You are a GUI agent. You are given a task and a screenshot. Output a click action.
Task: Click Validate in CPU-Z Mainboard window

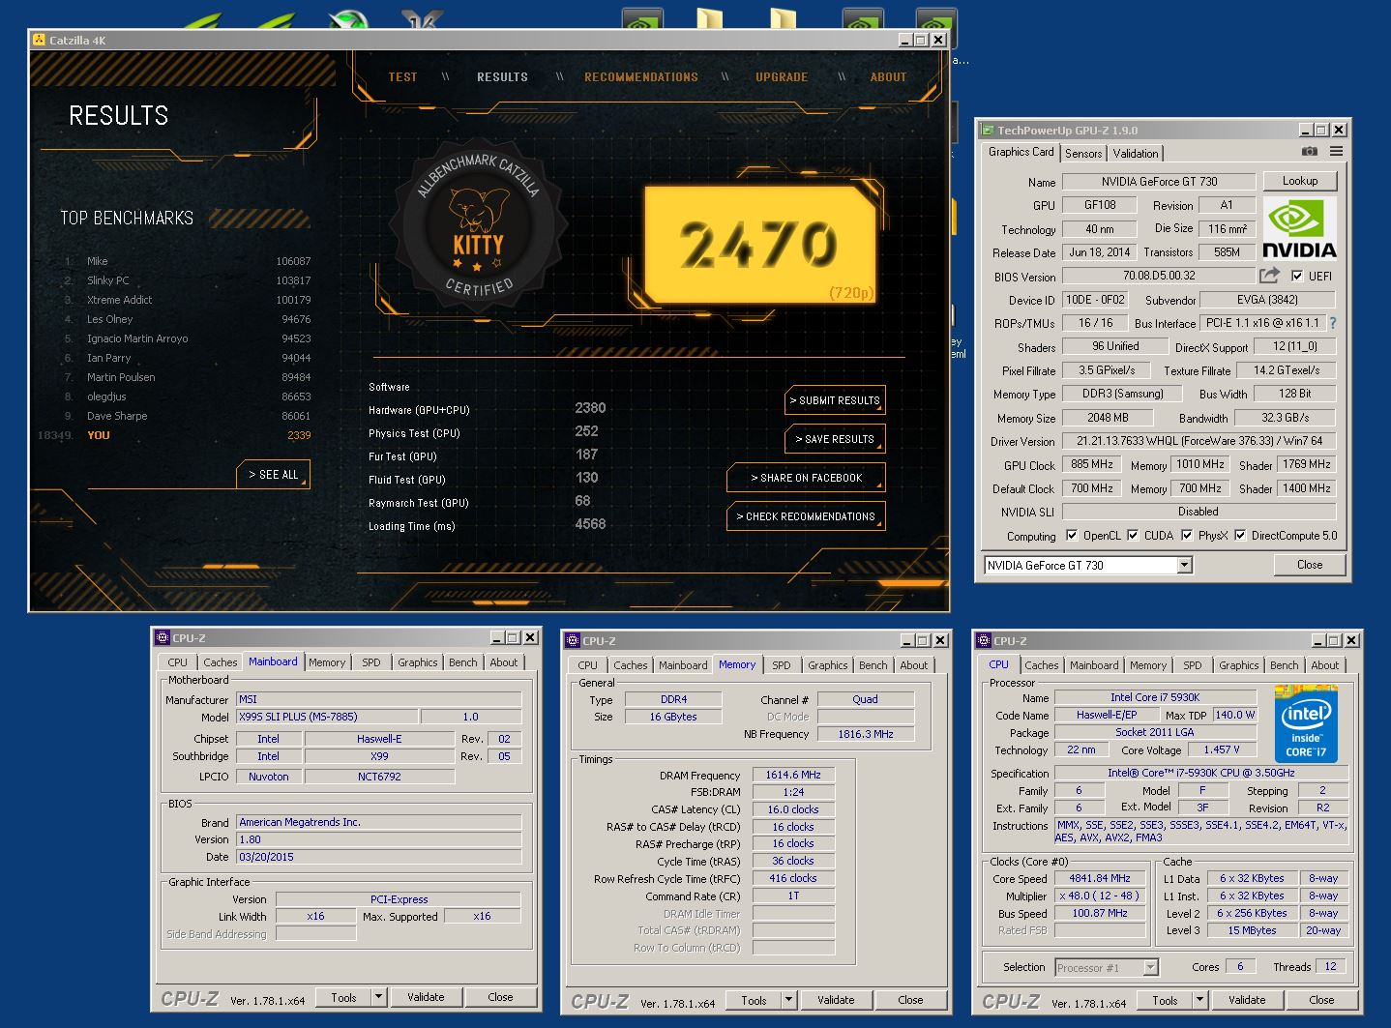click(x=426, y=997)
